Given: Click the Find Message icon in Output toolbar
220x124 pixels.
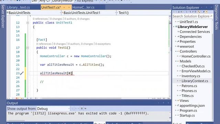Looking at the screenshot, I should tap(72, 108).
